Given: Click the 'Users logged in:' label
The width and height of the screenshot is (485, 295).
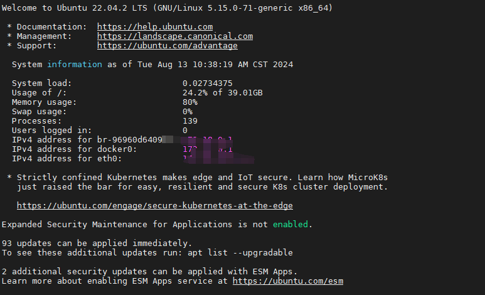Looking at the screenshot, I should [51, 131].
